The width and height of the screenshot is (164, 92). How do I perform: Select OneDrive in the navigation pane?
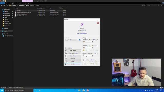click(x=6, y=28)
